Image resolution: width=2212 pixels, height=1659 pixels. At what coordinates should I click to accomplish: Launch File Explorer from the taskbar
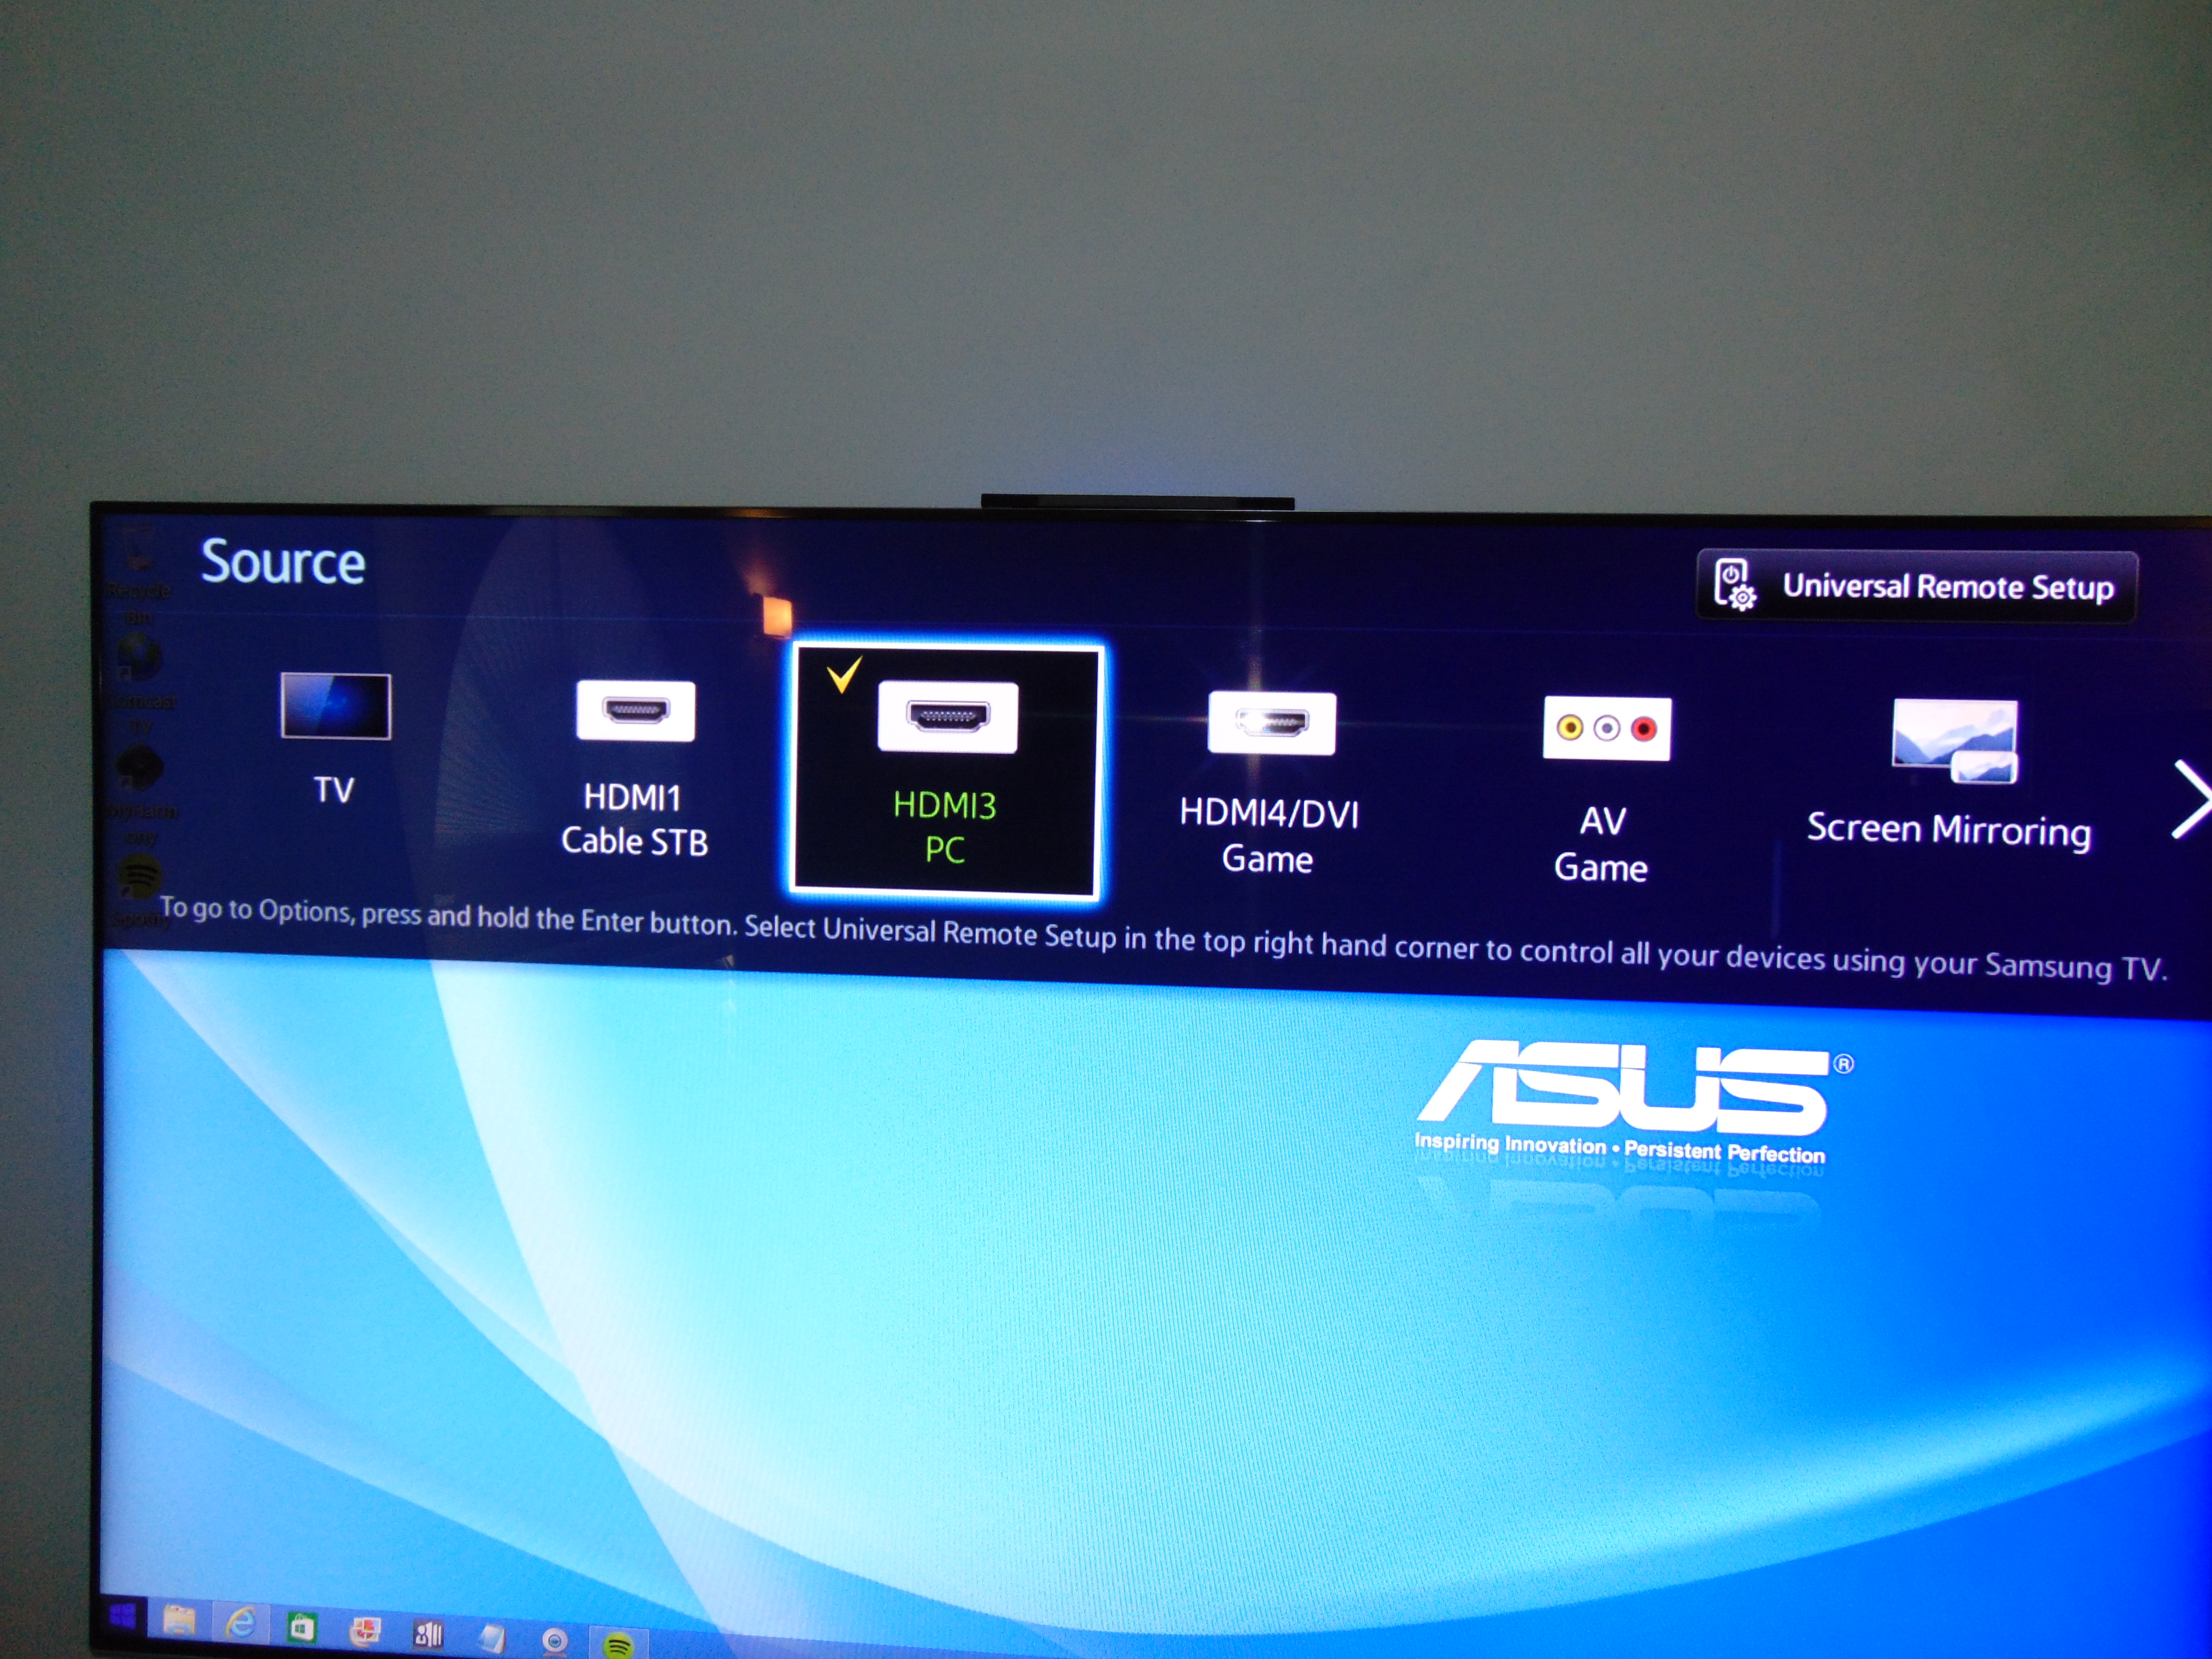(x=179, y=1621)
